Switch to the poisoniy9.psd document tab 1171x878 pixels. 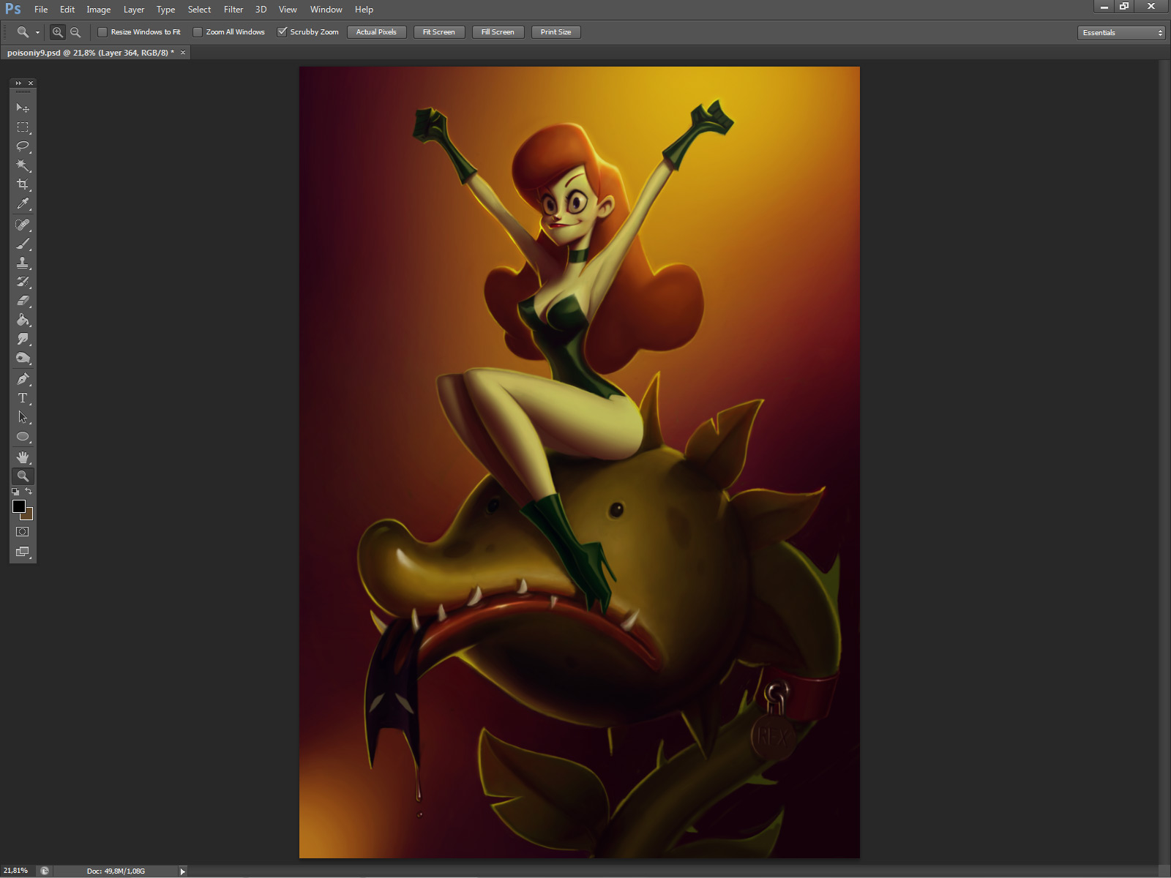[x=91, y=53]
